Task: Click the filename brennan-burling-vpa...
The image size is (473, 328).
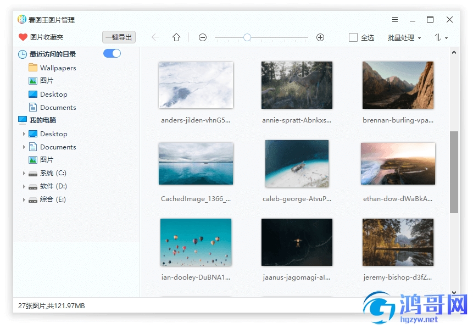Action: pyautogui.click(x=398, y=120)
